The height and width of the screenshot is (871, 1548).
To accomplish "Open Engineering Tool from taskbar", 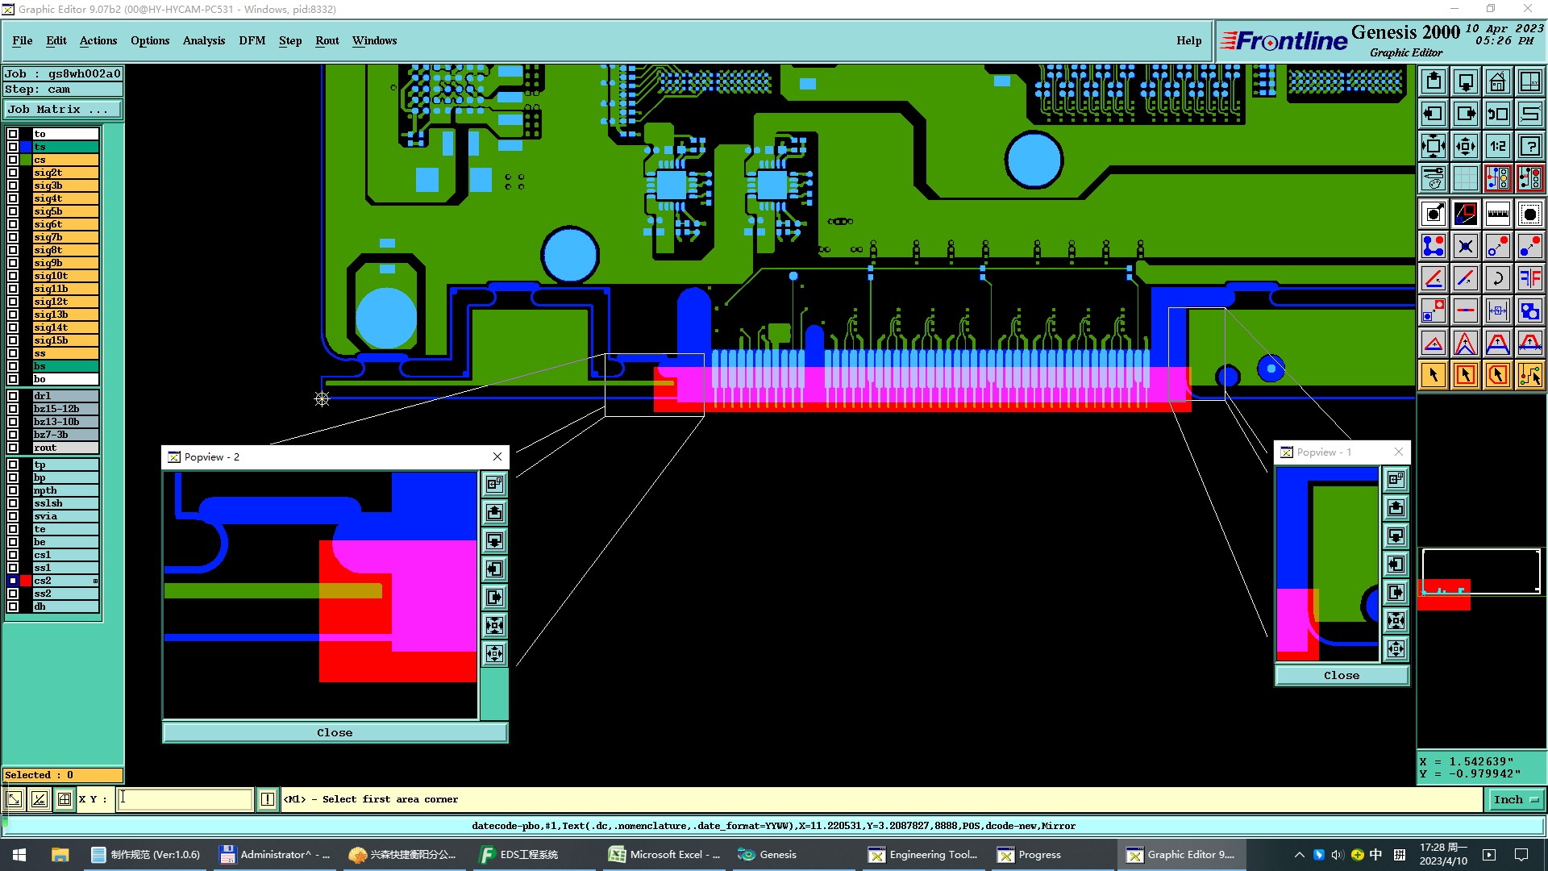I will tap(924, 855).
